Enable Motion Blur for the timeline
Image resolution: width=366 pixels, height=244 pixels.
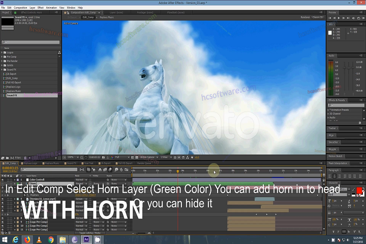[x=110, y=170]
